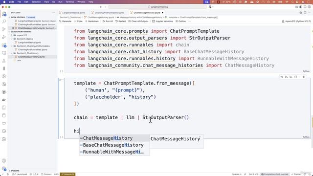Image resolution: width=313 pixels, height=176 pixels.
Task: Open the Selection menu
Action: 36,2
